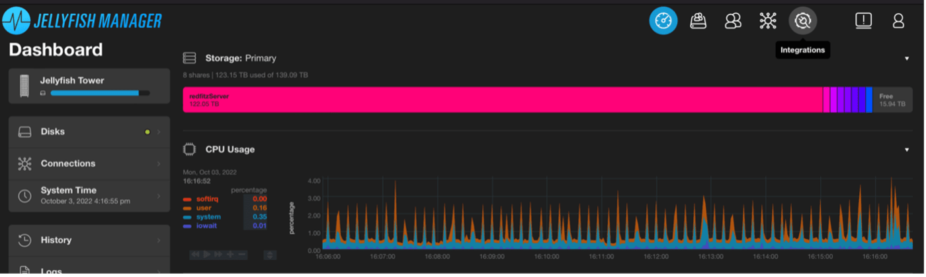Screen dimensions: 926x277
Task: Toggle iowait series in CPU legend
Action: (206, 226)
